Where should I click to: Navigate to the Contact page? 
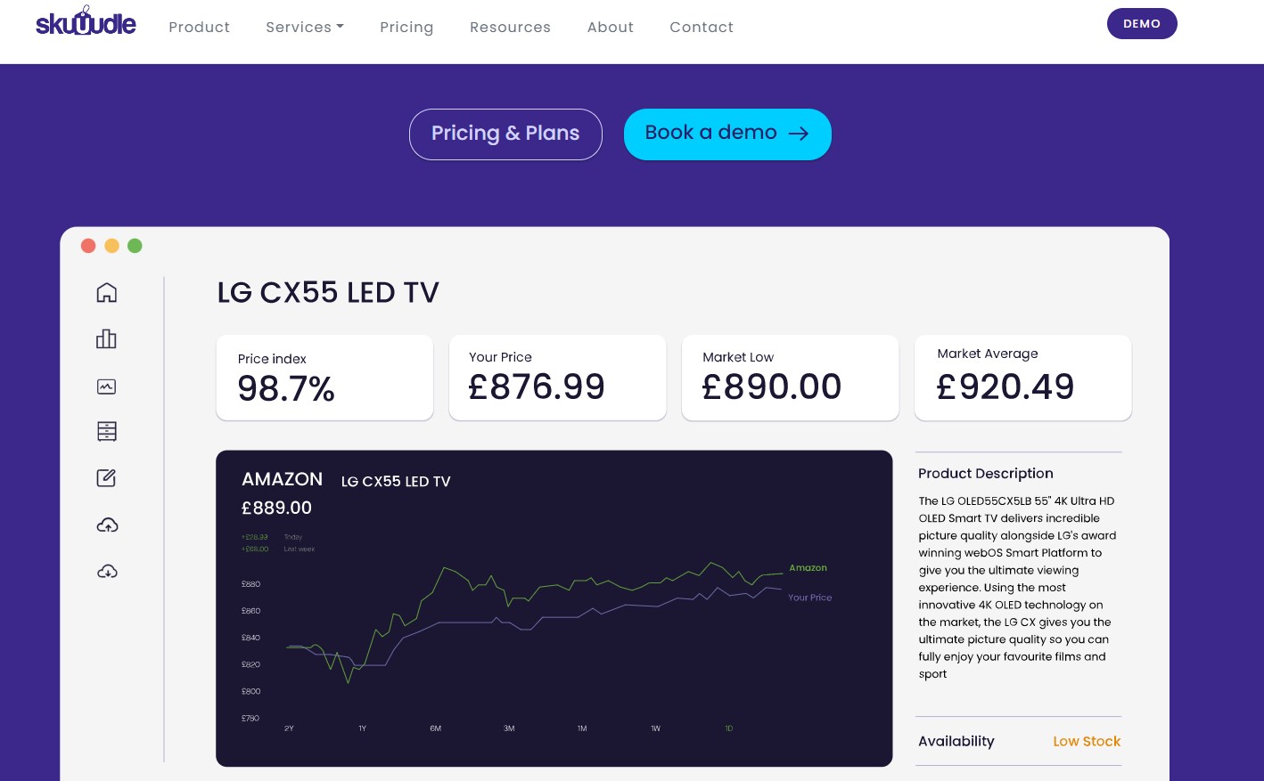[702, 27]
